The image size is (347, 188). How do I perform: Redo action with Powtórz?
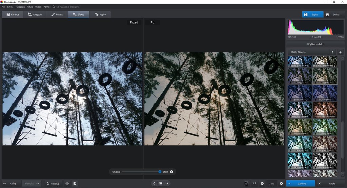point(32,184)
